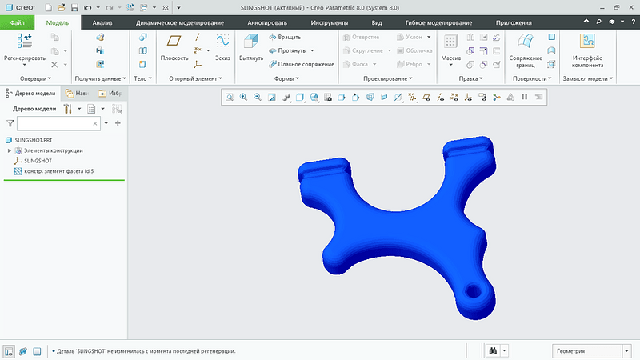Screen dimensions: 640x360
Task: Open the Файл menu
Action: click(x=17, y=22)
